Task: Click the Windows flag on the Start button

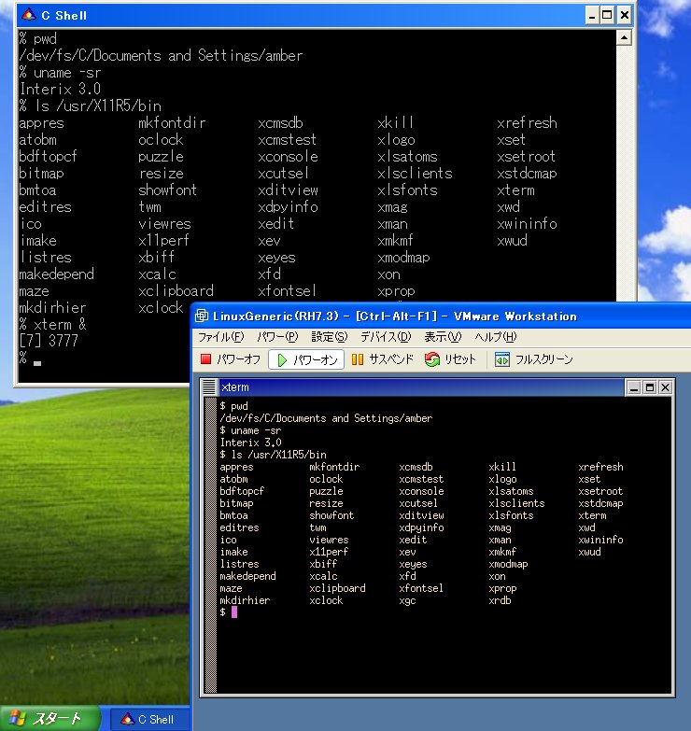Action: 17,718
